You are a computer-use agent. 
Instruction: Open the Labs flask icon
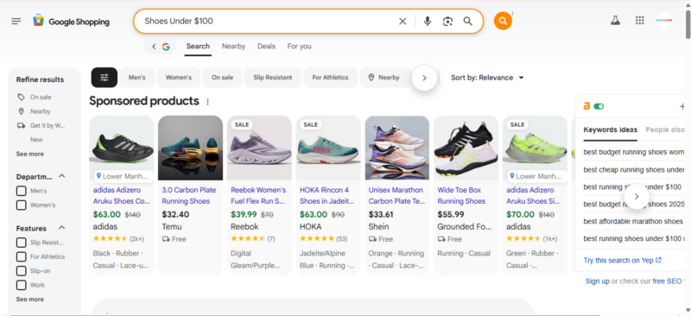click(x=615, y=20)
